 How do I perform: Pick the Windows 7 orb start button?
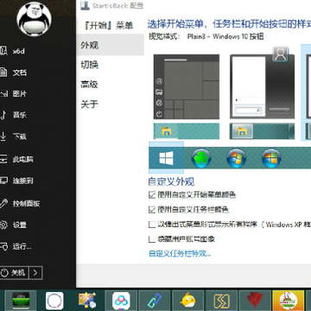(237, 158)
